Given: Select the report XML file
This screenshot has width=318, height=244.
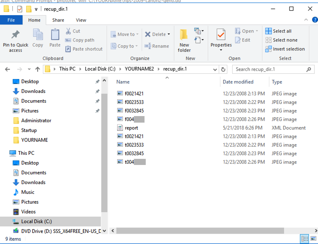Looking at the screenshot, I should click(x=131, y=128).
